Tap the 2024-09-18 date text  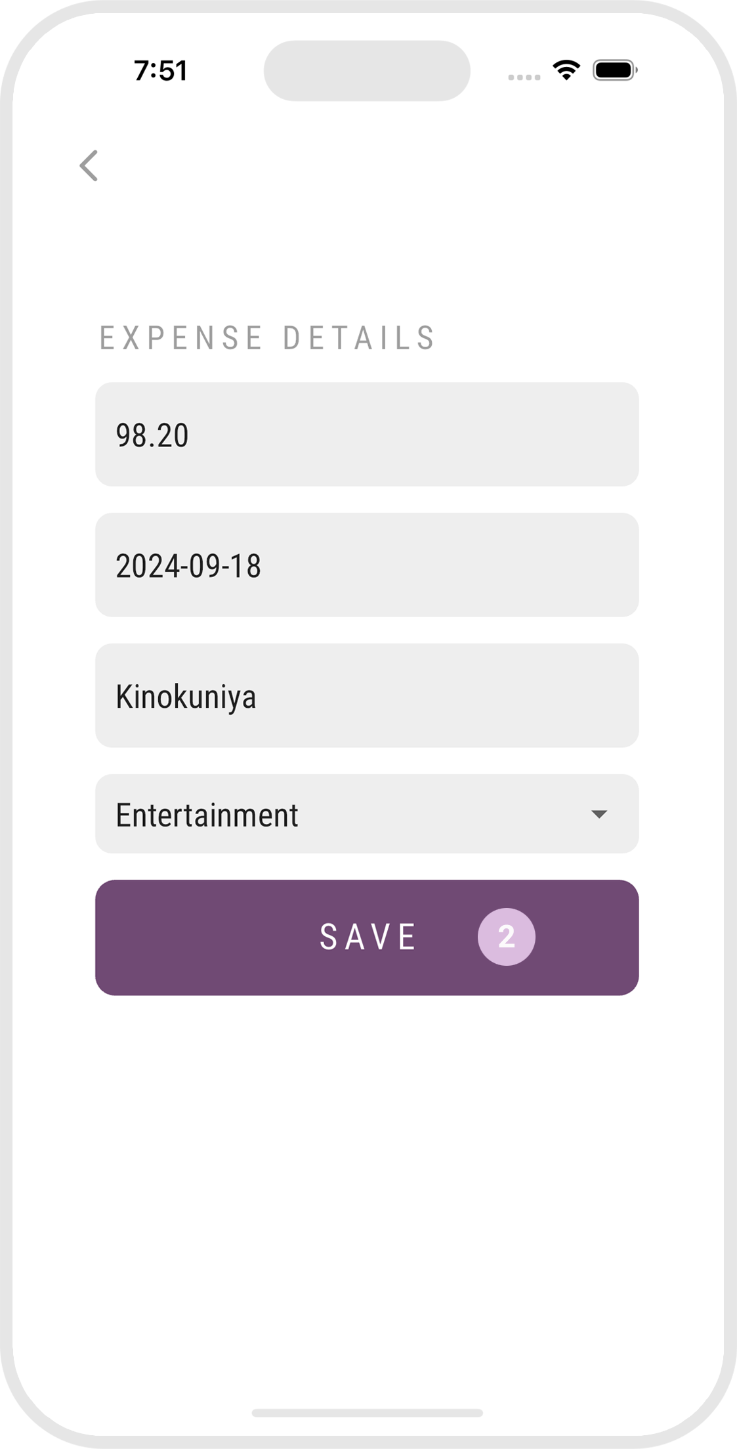pos(188,566)
